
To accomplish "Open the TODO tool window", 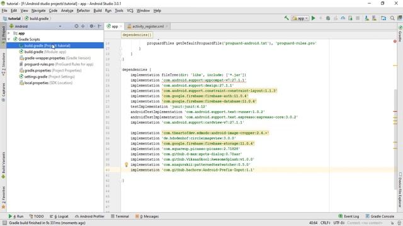I will coord(37,217).
